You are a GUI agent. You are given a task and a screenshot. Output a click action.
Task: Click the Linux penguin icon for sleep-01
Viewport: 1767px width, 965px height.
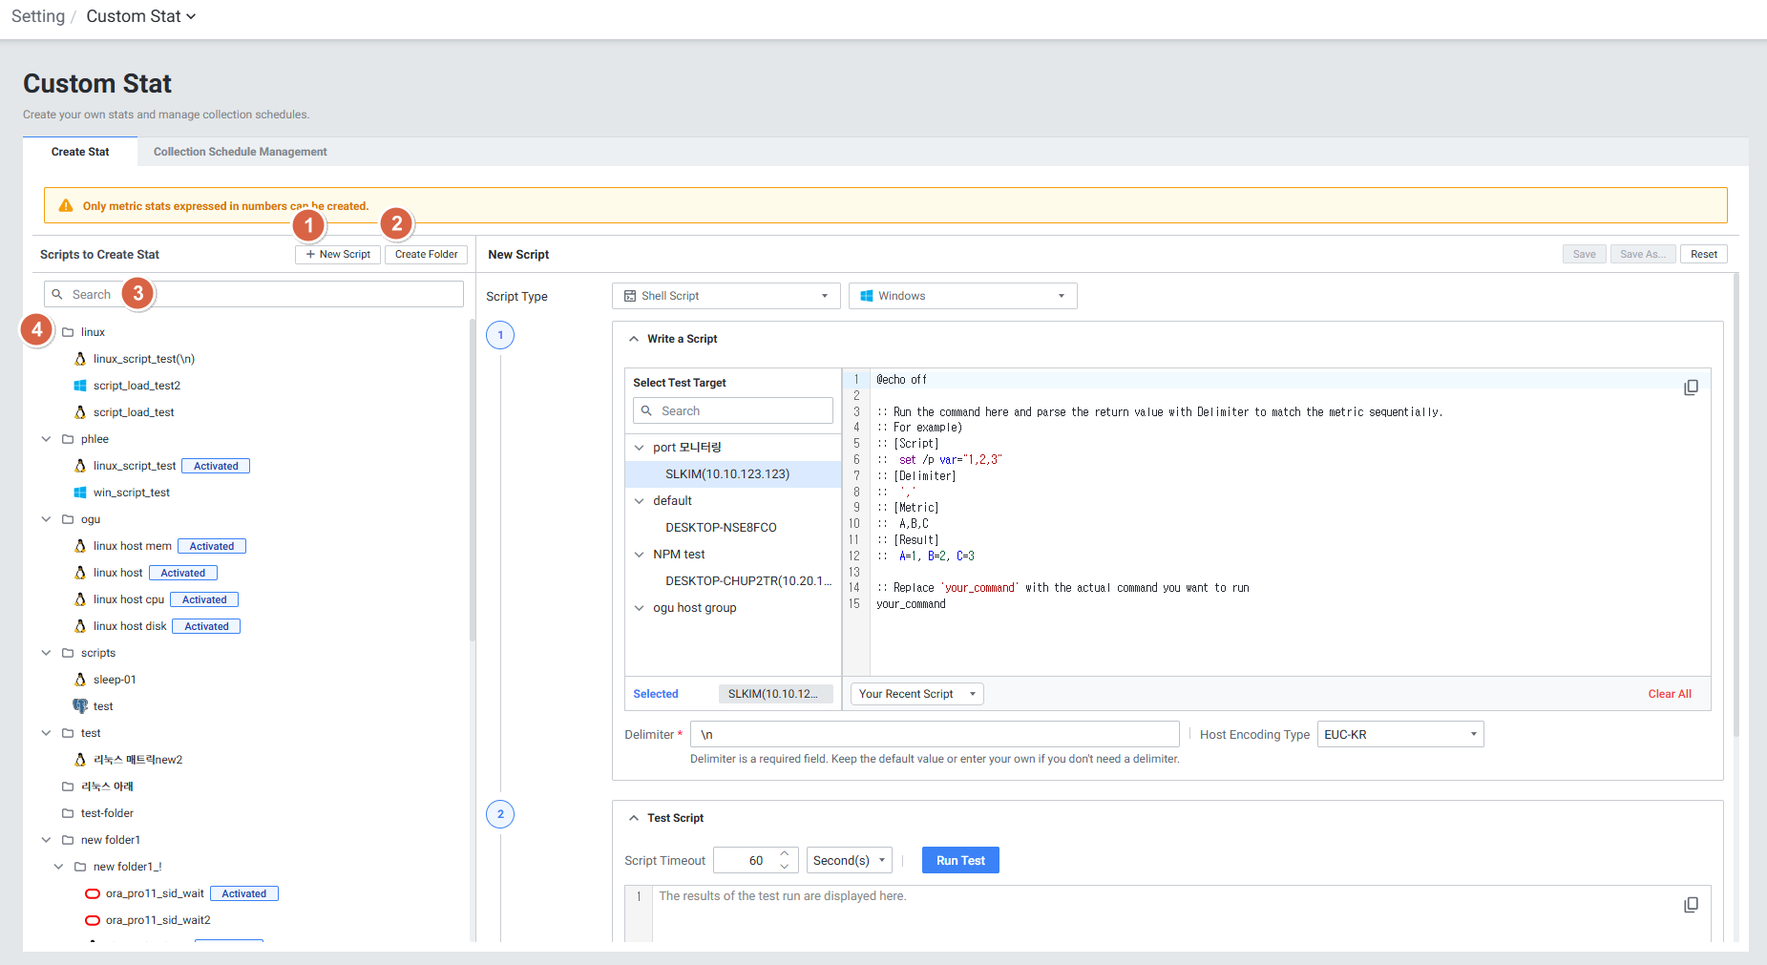(80, 680)
